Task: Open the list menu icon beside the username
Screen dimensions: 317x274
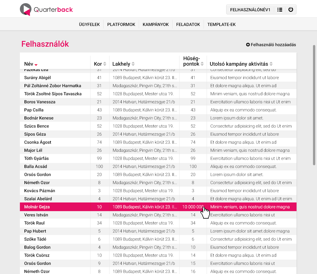Action: click(280, 10)
